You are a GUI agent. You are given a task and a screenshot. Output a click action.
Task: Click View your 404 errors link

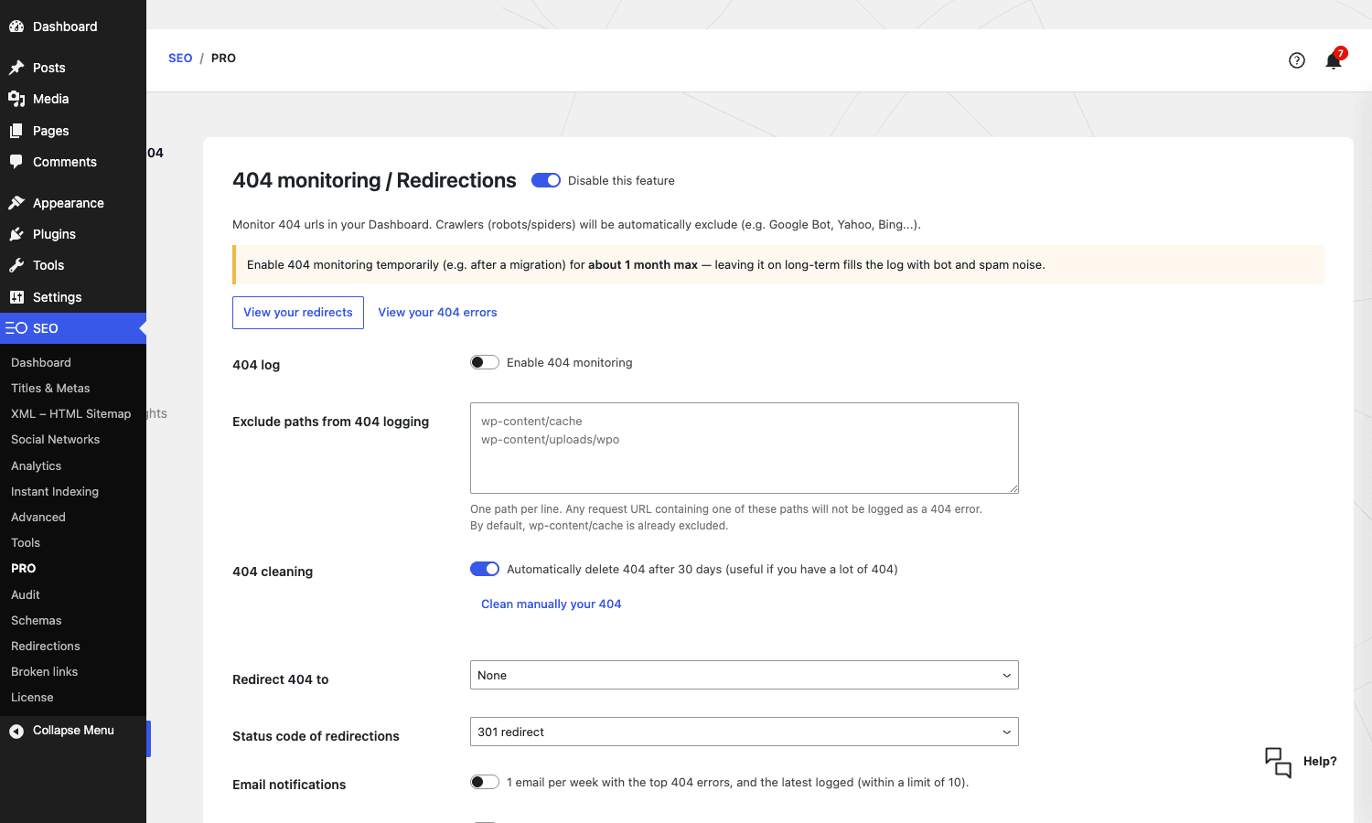point(437,313)
